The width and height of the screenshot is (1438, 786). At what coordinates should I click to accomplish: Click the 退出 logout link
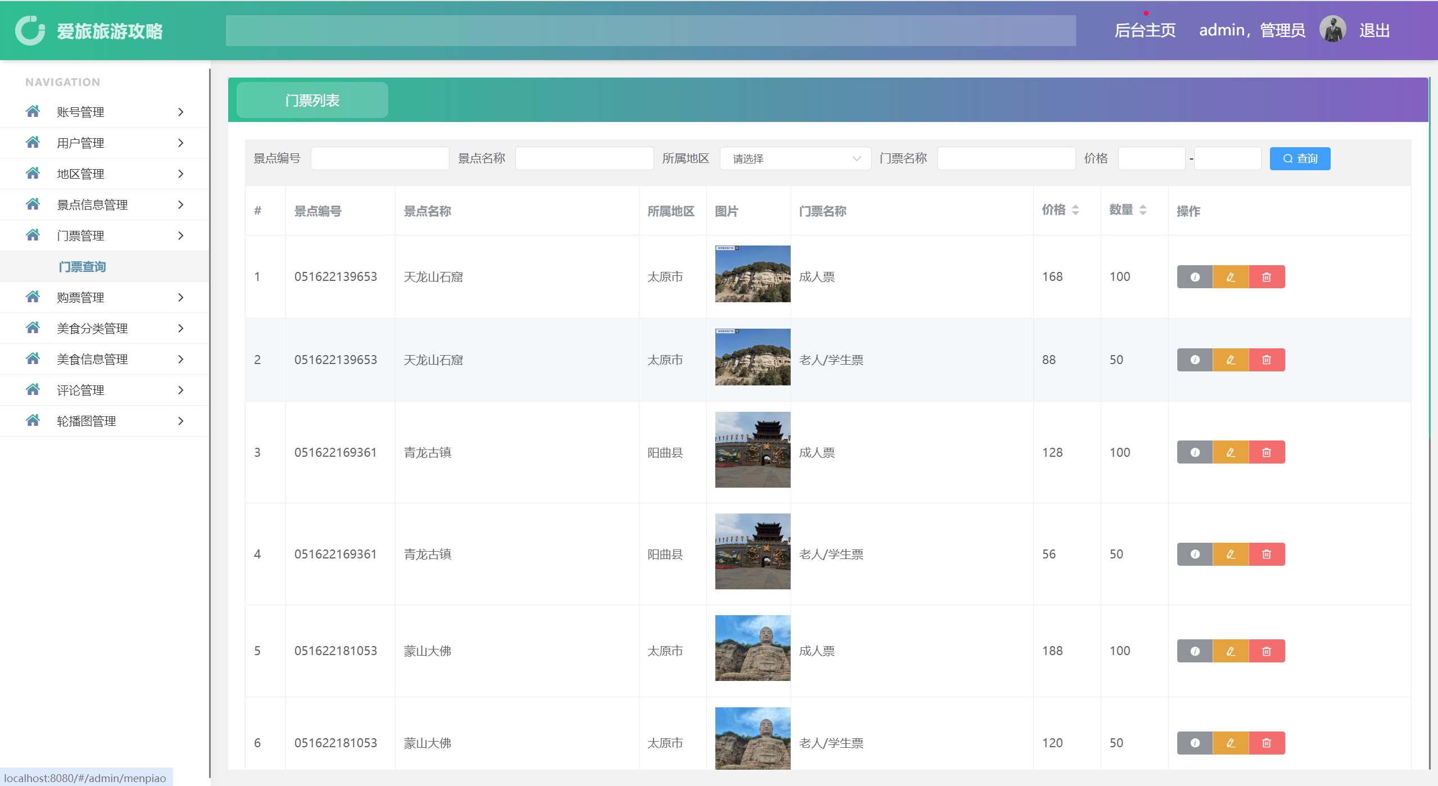pyautogui.click(x=1374, y=30)
